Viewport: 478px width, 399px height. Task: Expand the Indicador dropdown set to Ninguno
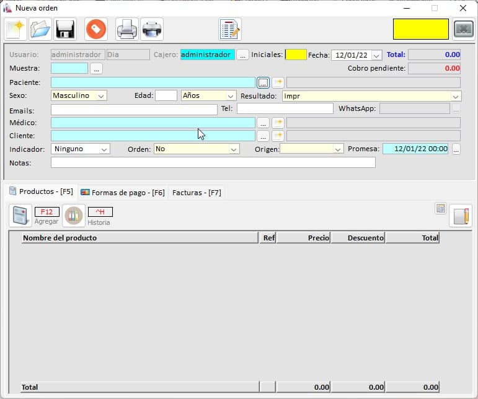click(104, 149)
